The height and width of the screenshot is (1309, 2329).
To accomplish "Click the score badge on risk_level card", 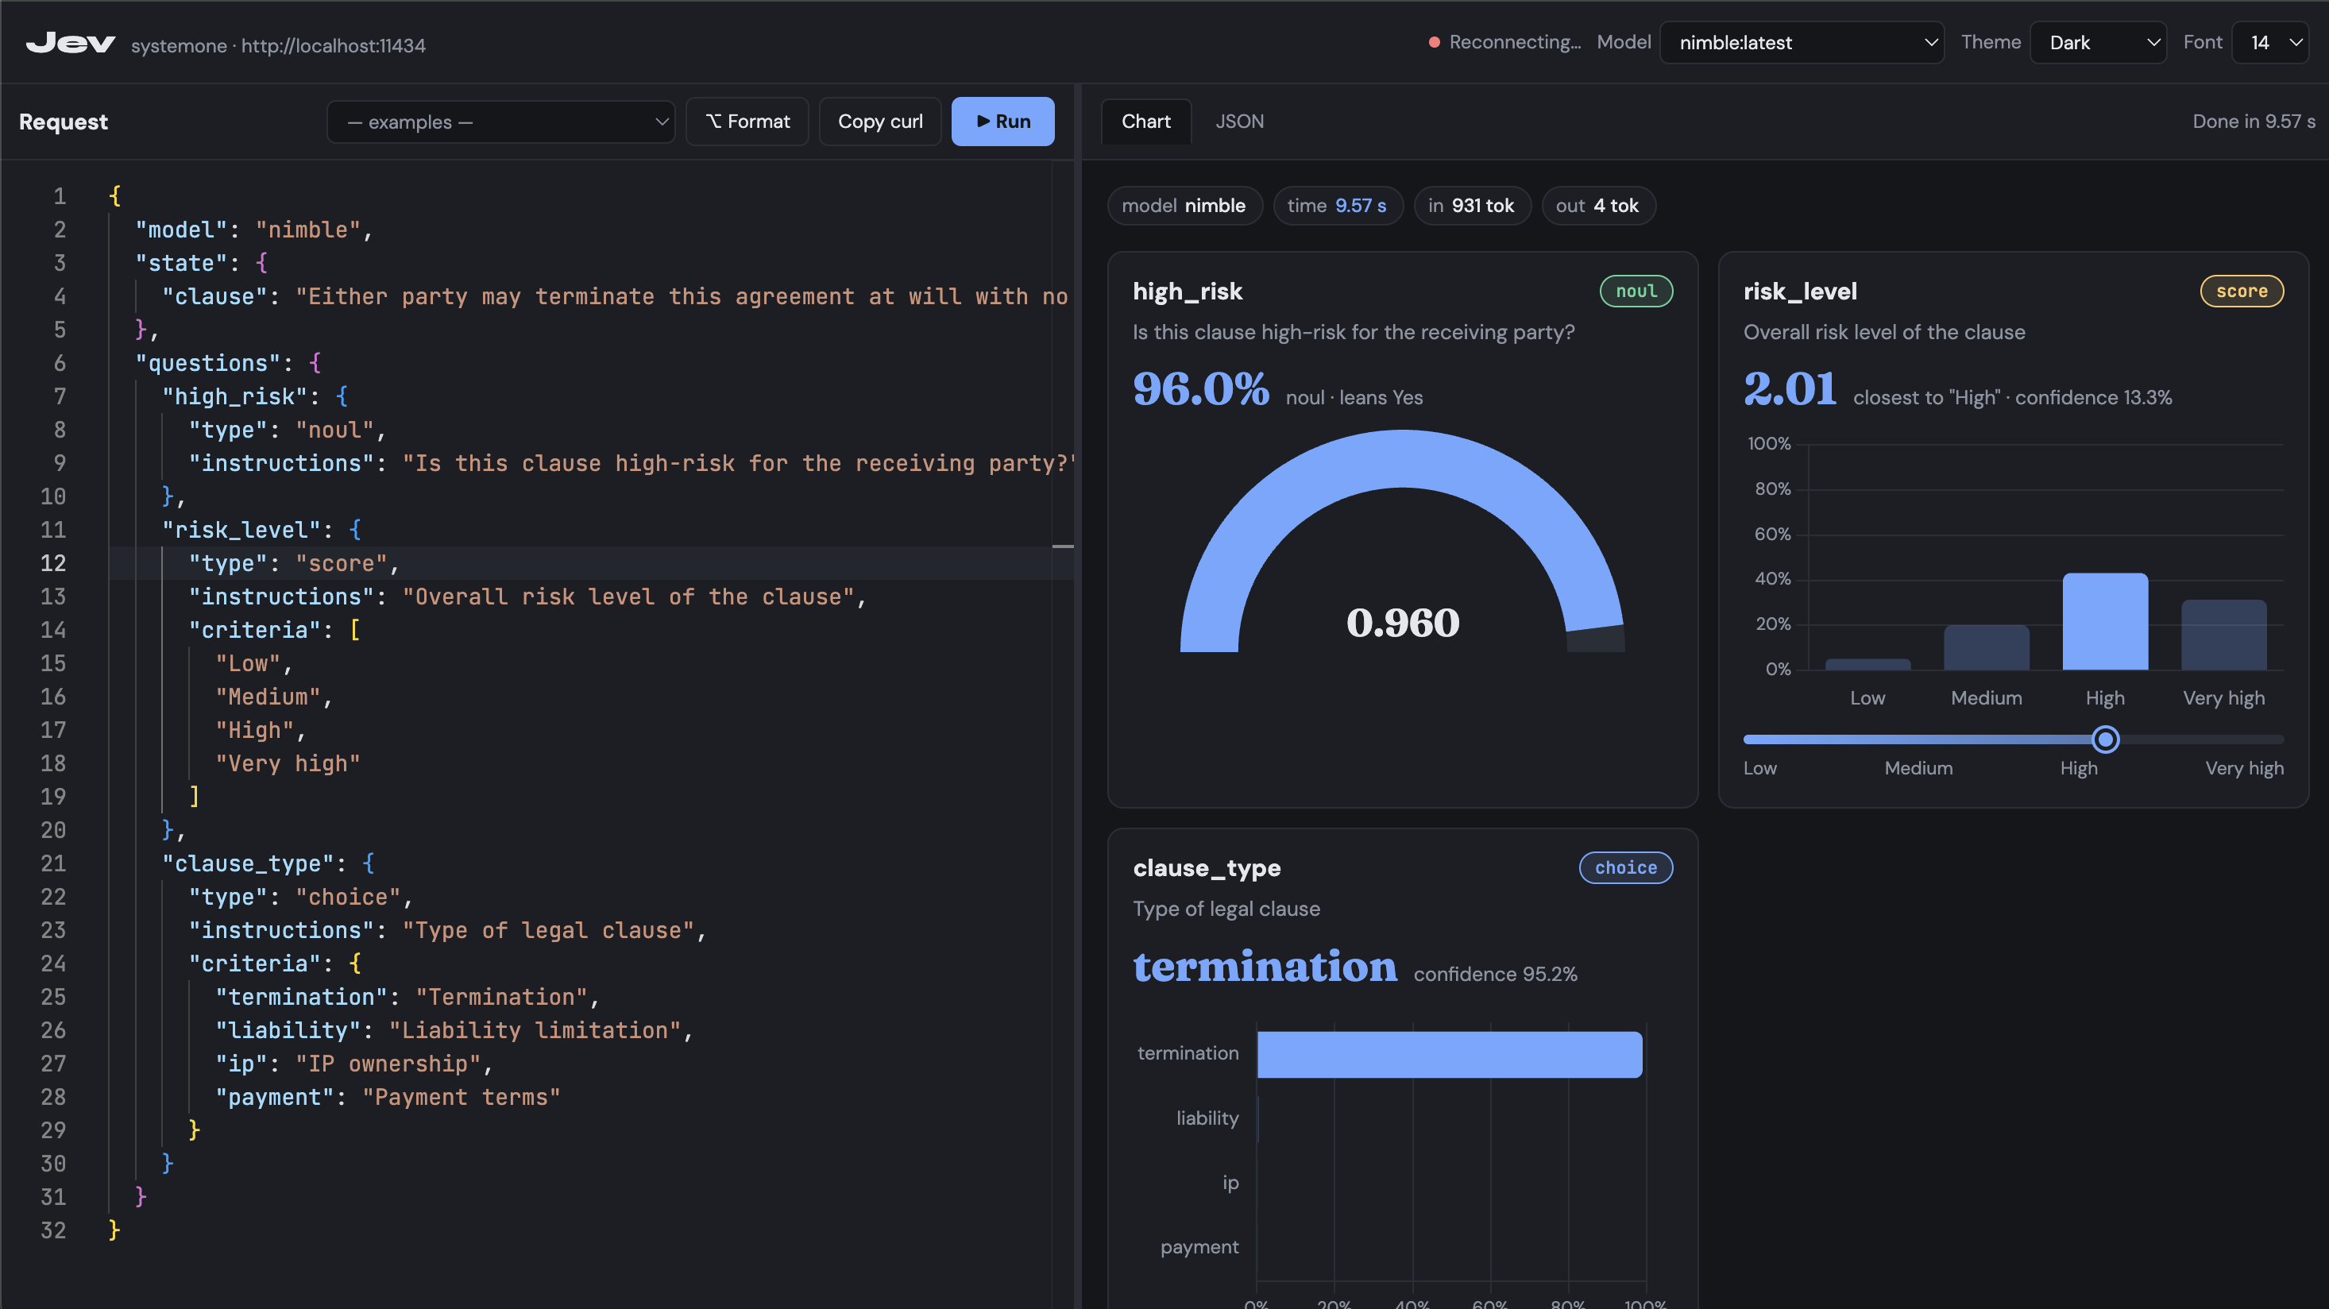I will pos(2242,291).
